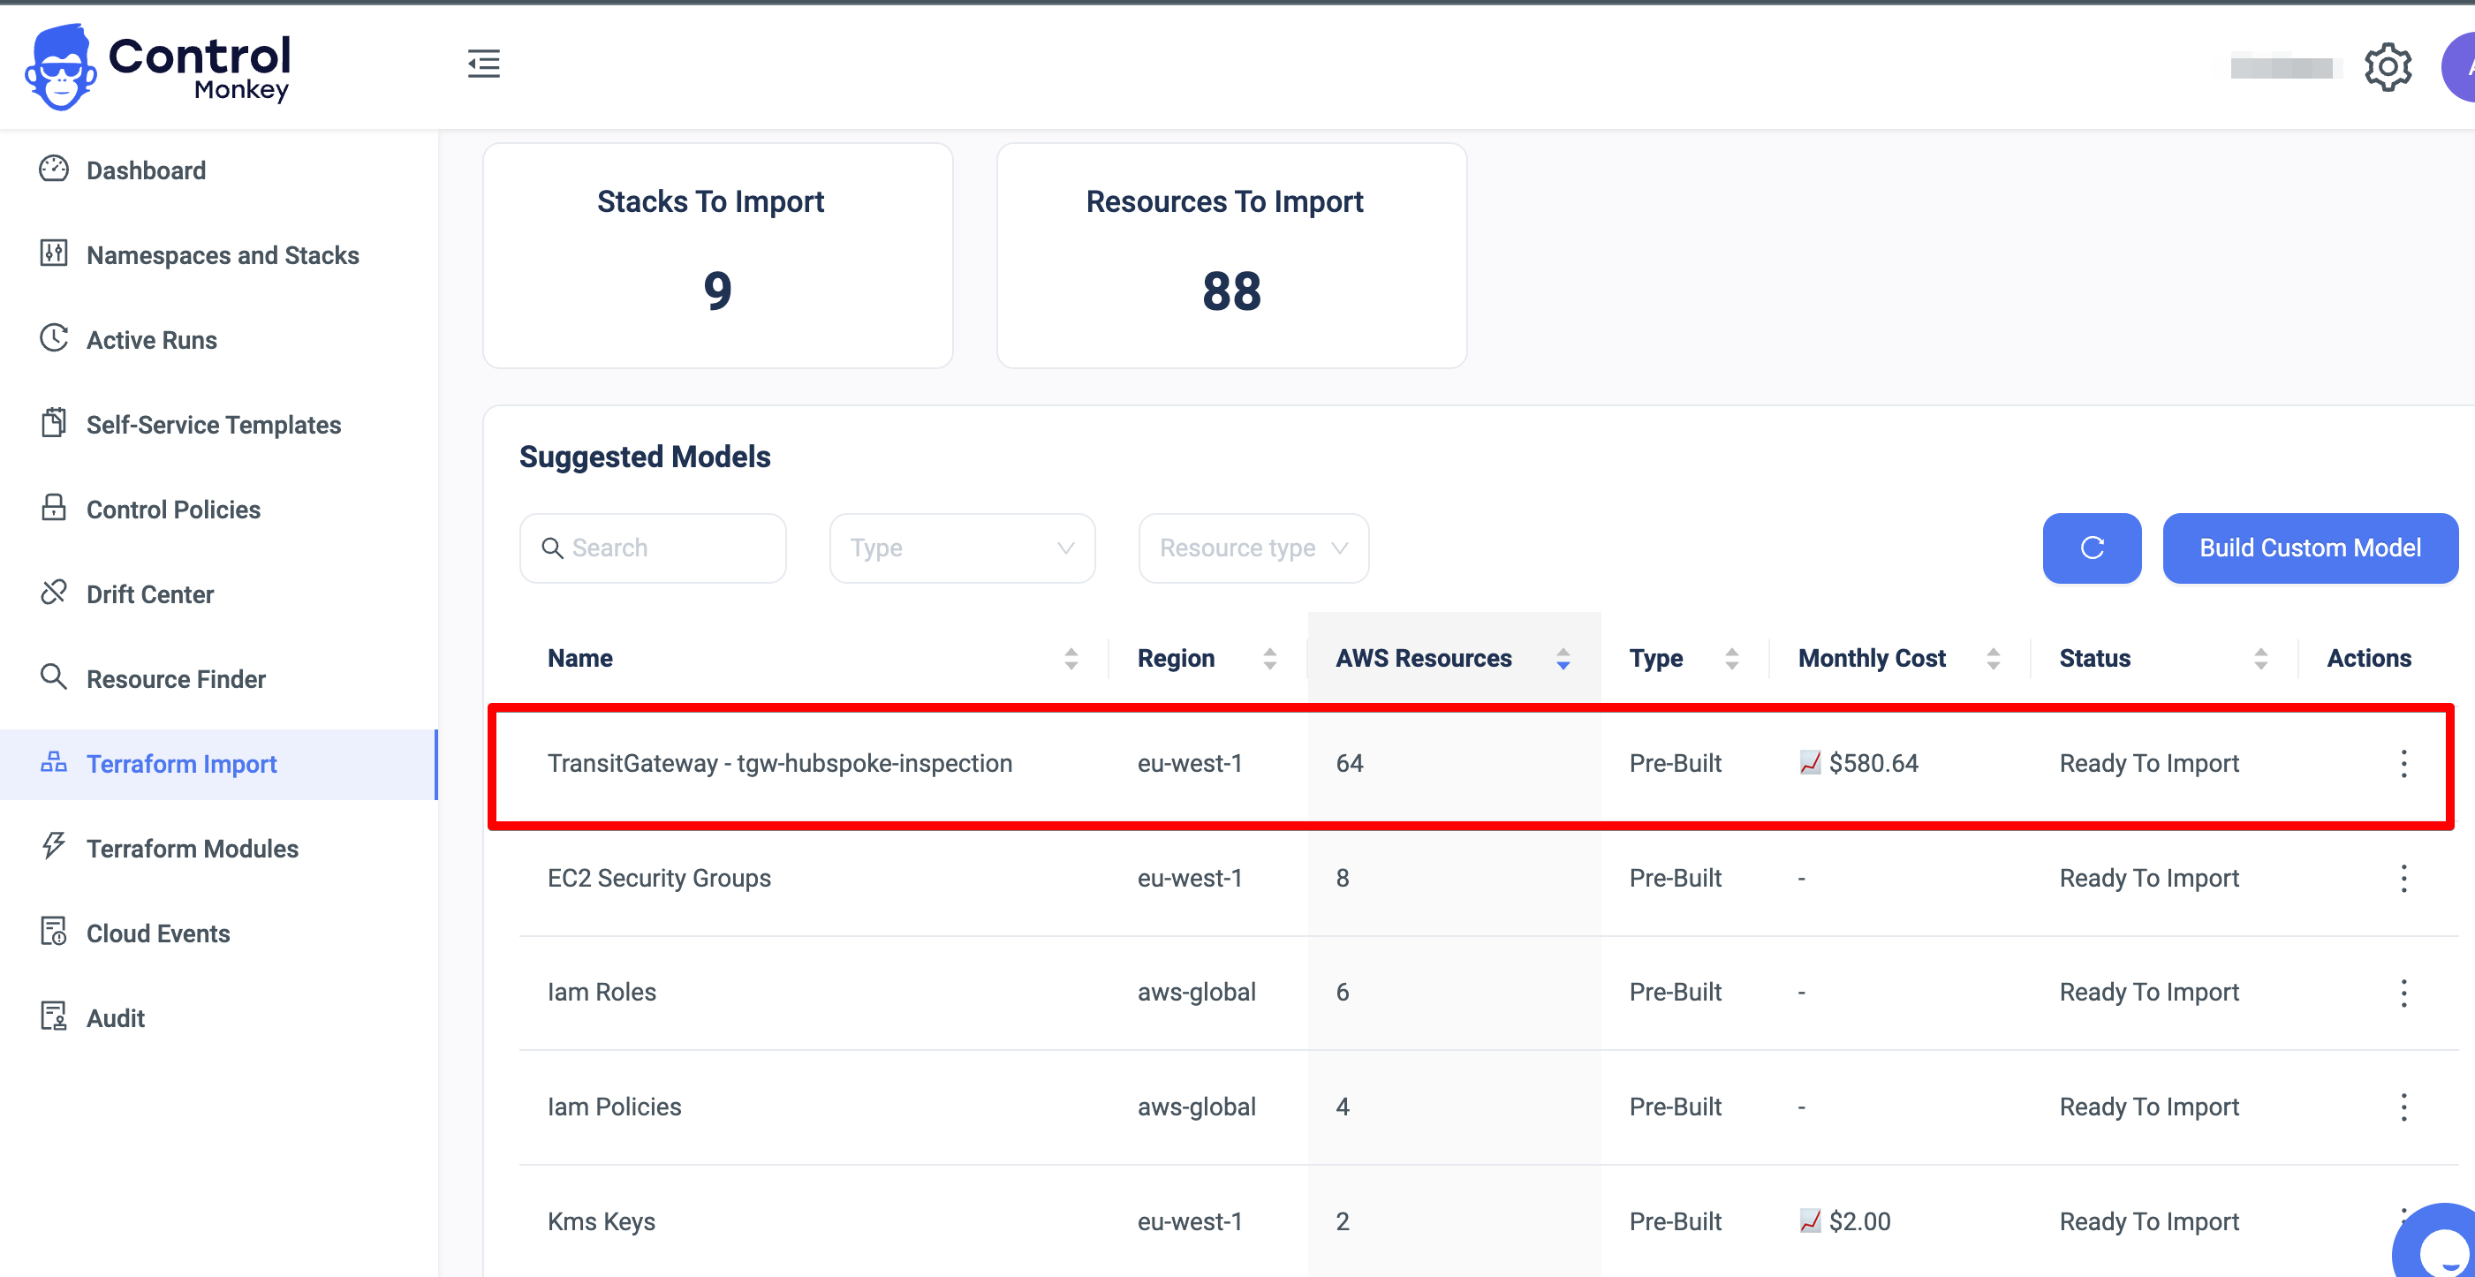
Task: Open ControlMonkey logo home
Action: [158, 67]
